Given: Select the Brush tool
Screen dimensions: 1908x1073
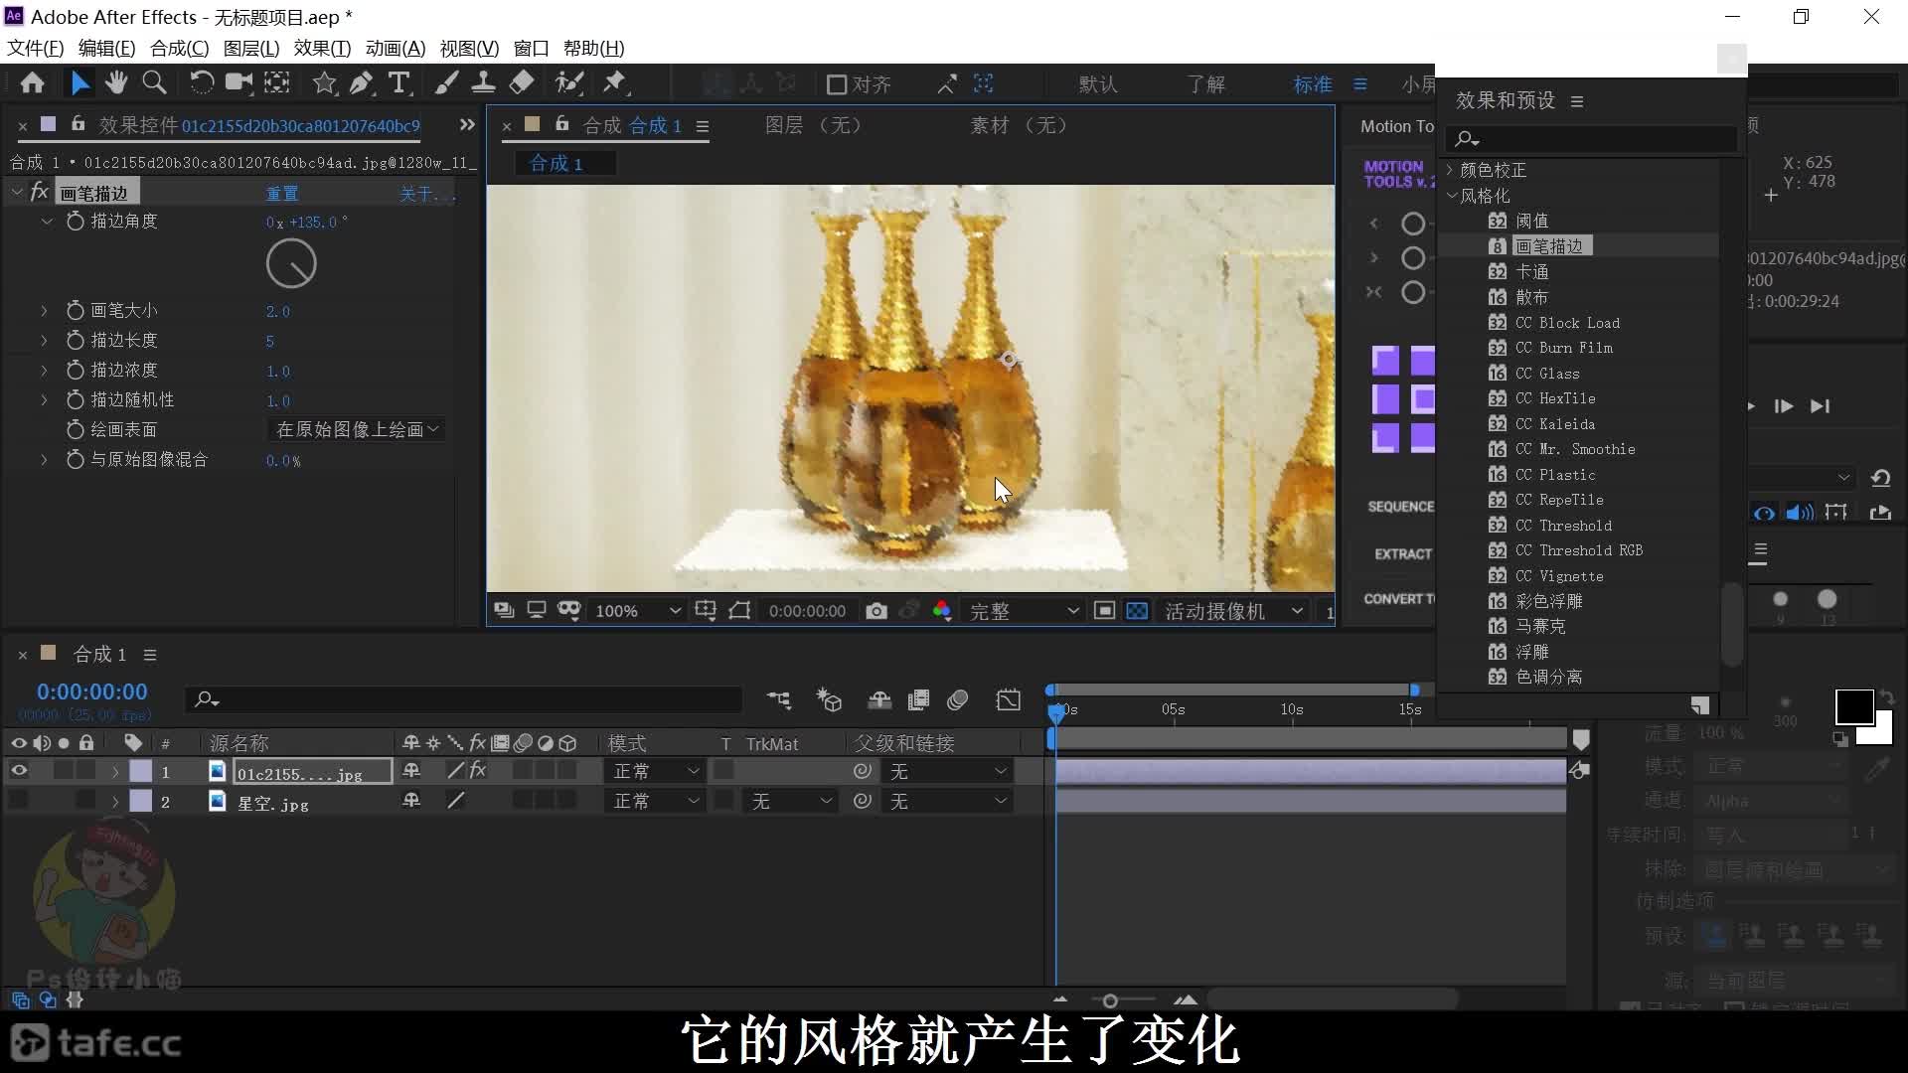Looking at the screenshot, I should [446, 83].
